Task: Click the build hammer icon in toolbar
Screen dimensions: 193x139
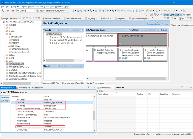Action: (3, 10)
